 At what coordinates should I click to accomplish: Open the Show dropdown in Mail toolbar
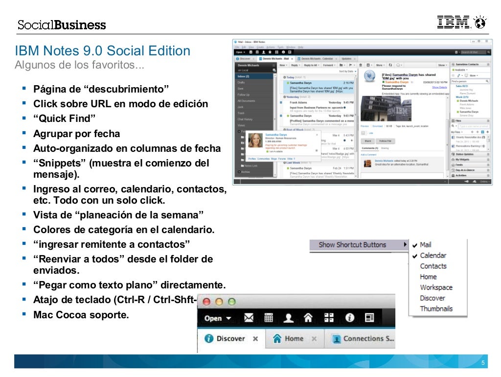click(x=442, y=65)
